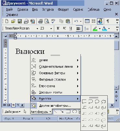120x131 pixels.
Task: Choose the rectangular callout shape
Action: point(84,101)
